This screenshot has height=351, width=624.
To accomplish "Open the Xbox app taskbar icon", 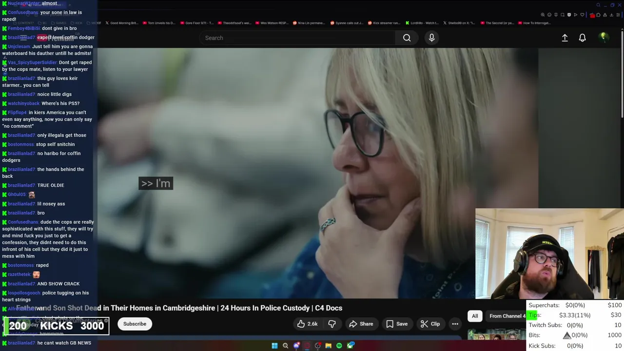I will (x=350, y=346).
